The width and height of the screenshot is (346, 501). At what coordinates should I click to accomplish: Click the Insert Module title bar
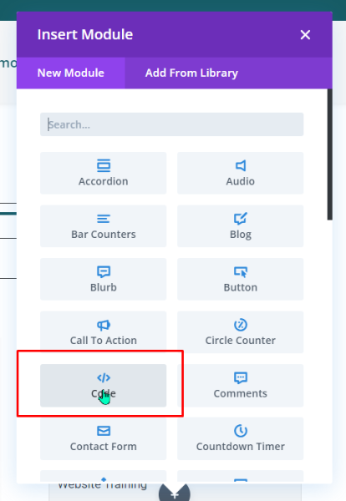175,34
